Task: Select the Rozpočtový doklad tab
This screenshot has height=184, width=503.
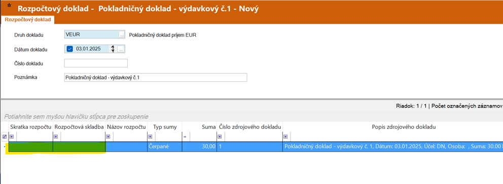Action: point(27,20)
